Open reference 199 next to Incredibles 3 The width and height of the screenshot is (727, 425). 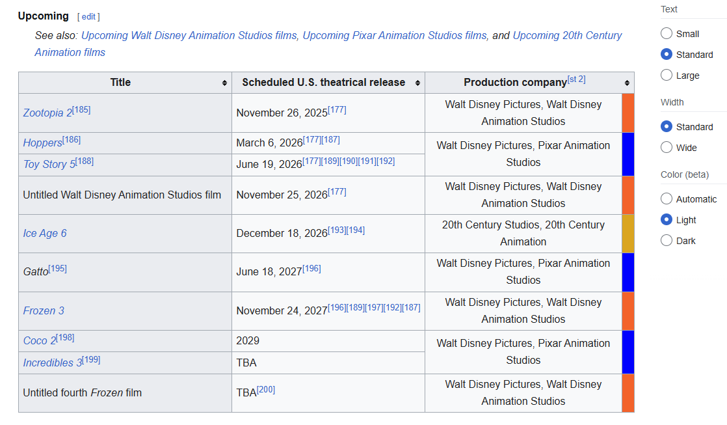tap(91, 359)
